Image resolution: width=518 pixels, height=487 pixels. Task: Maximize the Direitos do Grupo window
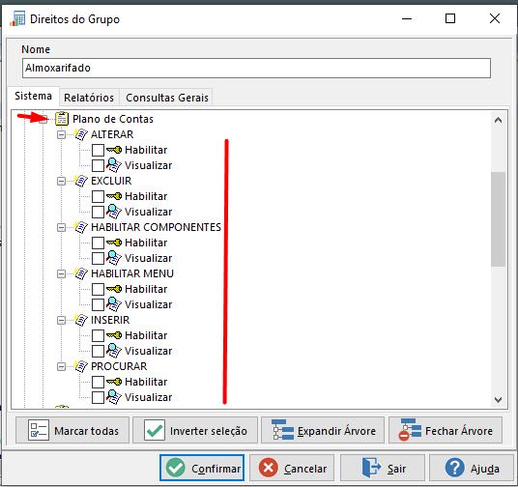pos(450,18)
